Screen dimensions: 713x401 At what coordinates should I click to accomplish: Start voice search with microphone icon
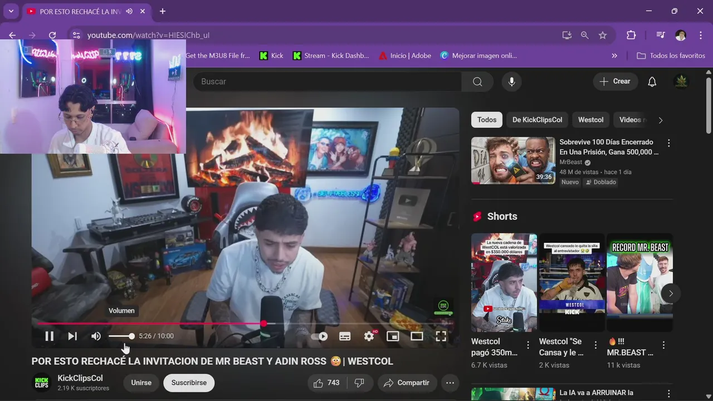click(511, 81)
